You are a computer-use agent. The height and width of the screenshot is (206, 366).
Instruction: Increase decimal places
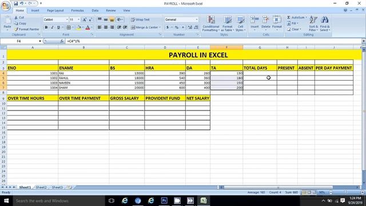pyautogui.click(x=190, y=27)
